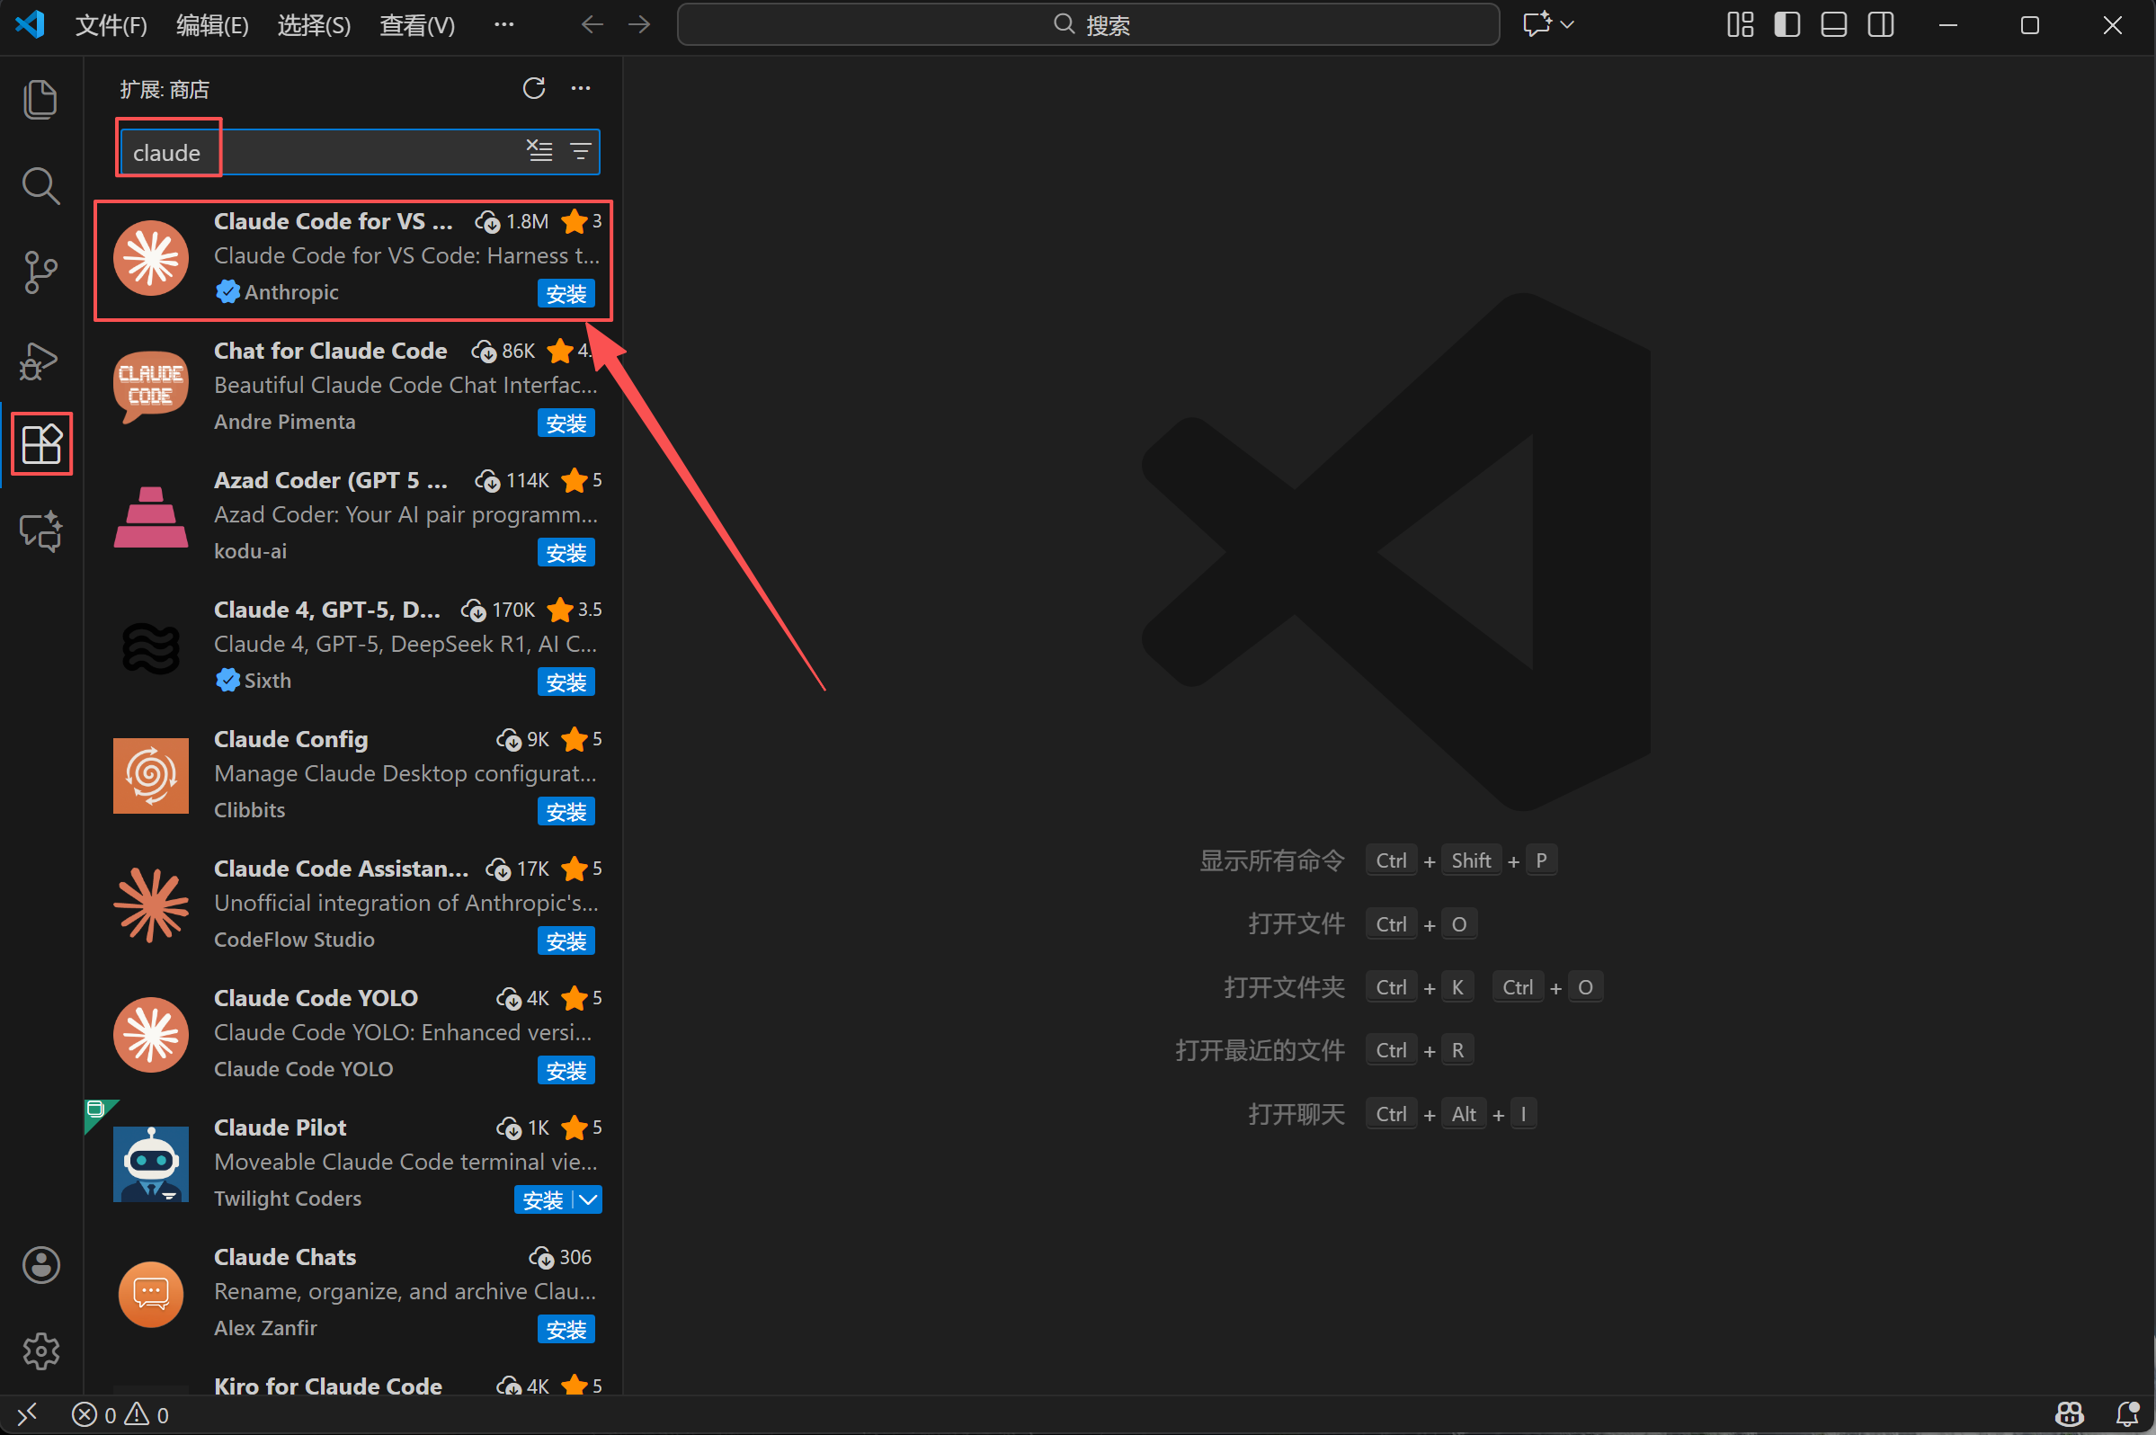The image size is (2156, 1435).
Task: Open the Kiro for Claude Code extension title
Action: click(x=327, y=1386)
